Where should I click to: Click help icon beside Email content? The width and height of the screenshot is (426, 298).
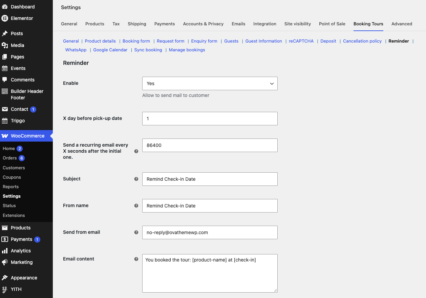[136, 259]
